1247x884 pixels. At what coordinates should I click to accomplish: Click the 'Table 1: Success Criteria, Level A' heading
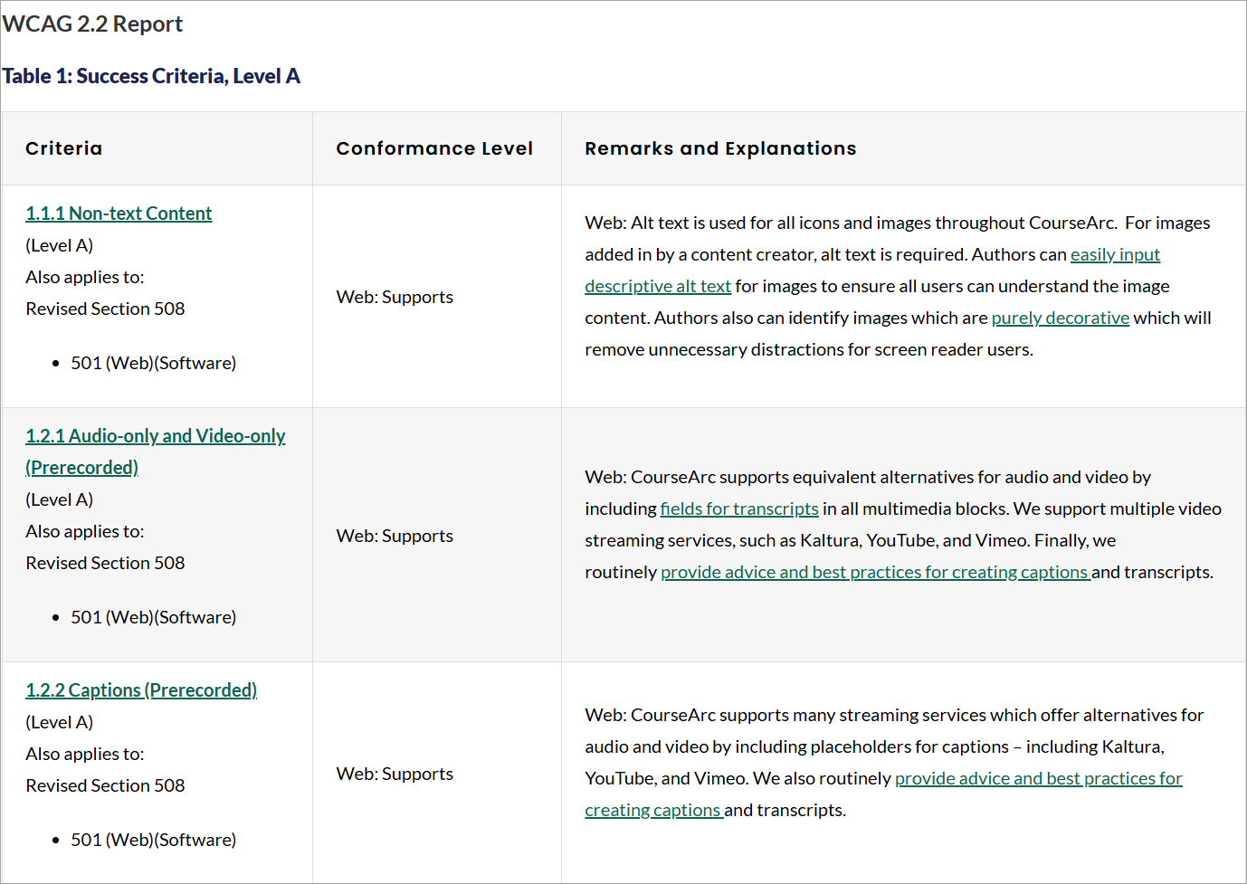coord(151,76)
